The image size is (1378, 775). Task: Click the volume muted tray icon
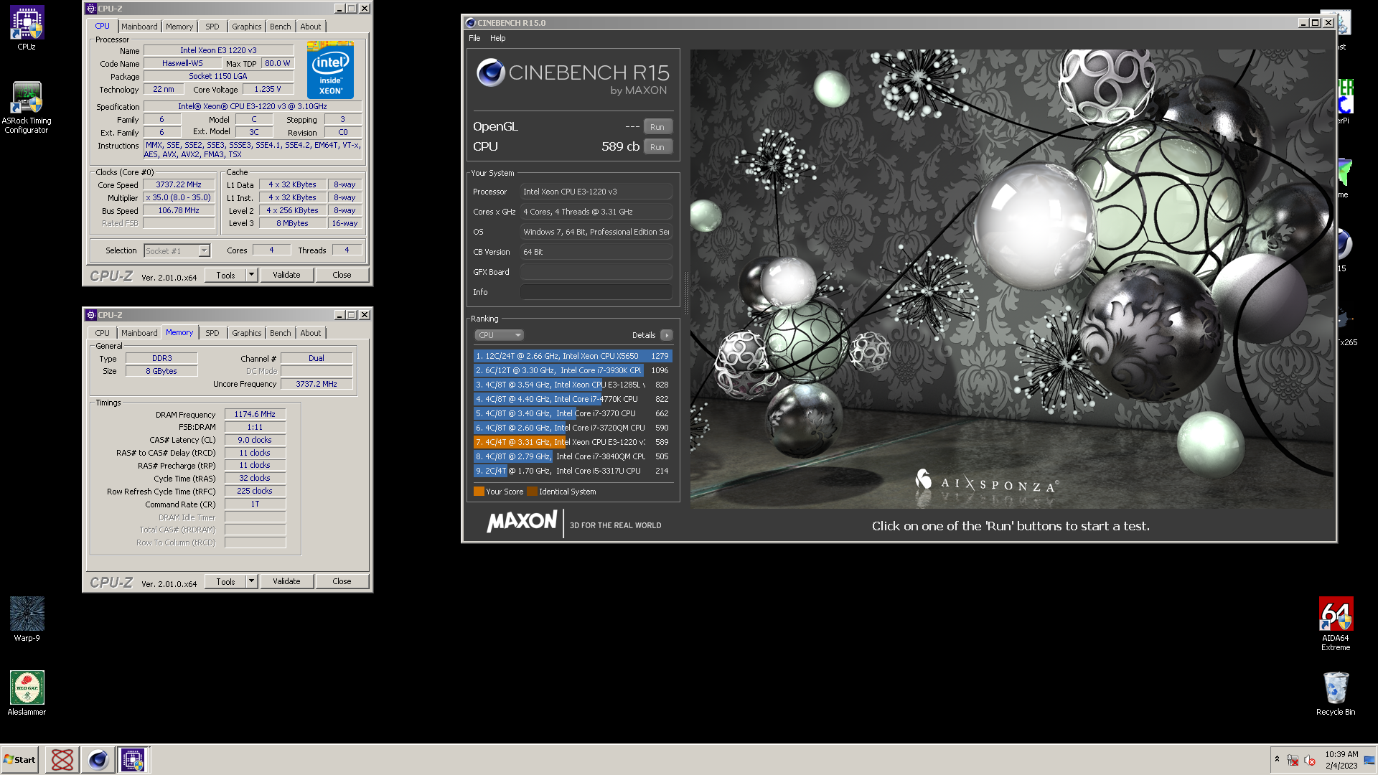pos(1310,760)
